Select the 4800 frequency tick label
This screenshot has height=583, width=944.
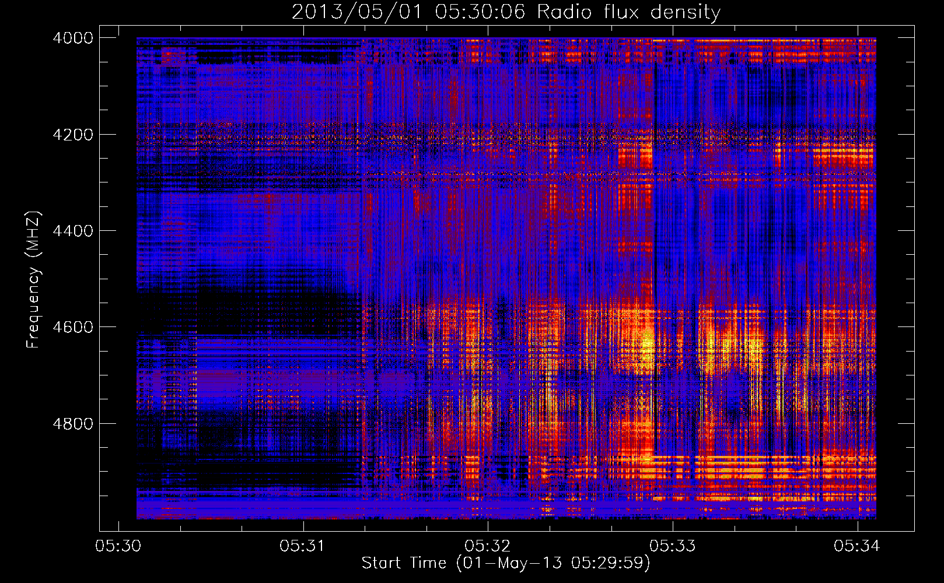[73, 424]
